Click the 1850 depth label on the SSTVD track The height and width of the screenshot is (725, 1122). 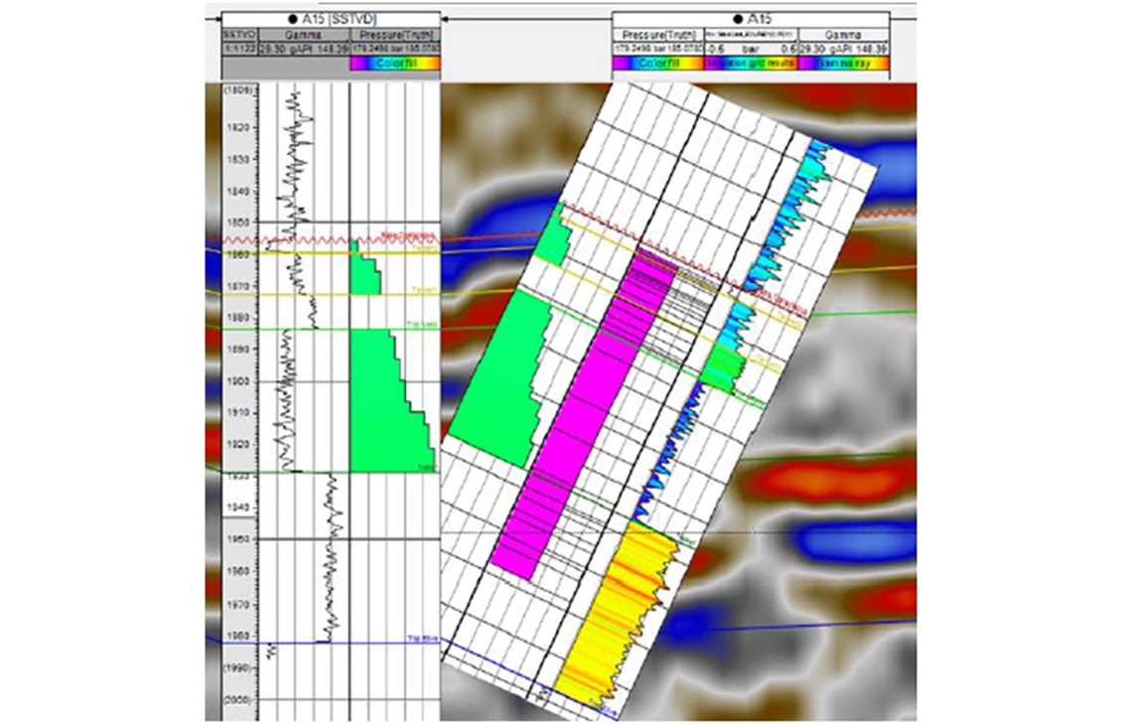pyautogui.click(x=236, y=222)
